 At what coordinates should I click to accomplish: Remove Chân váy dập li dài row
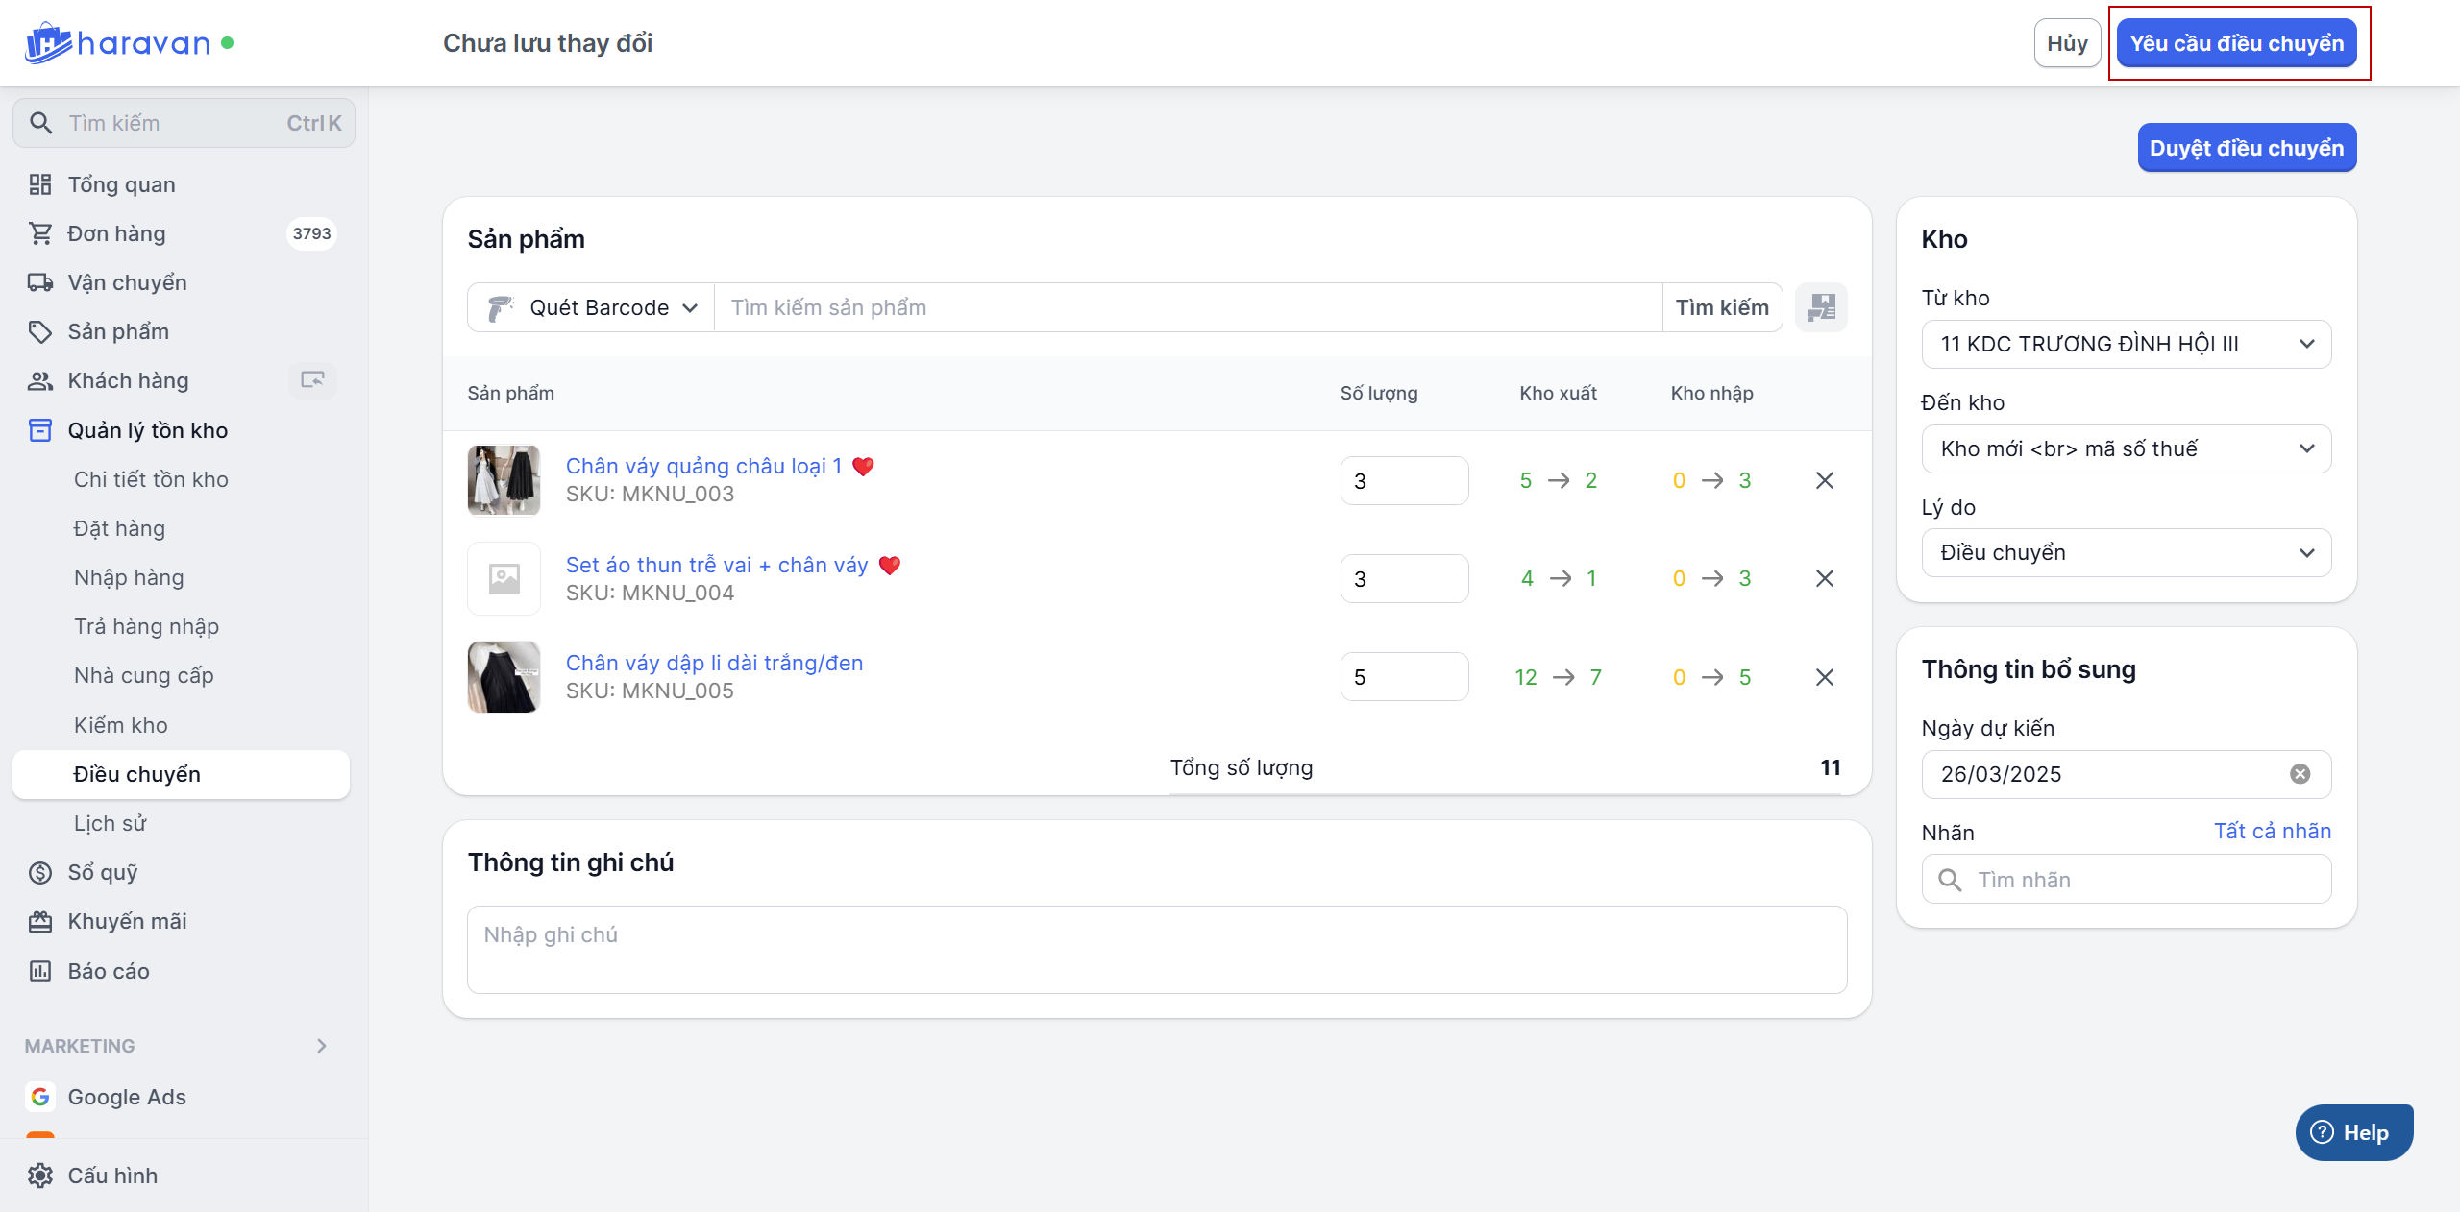(x=1825, y=677)
